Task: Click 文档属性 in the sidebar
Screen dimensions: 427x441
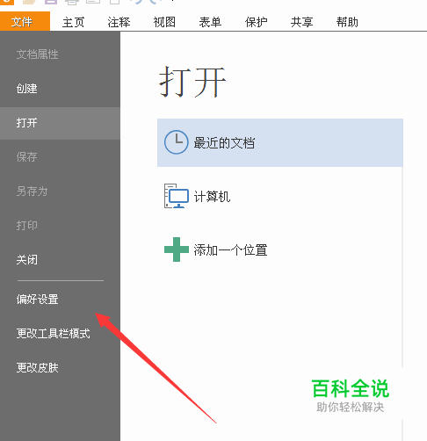Action: pyautogui.click(x=38, y=54)
